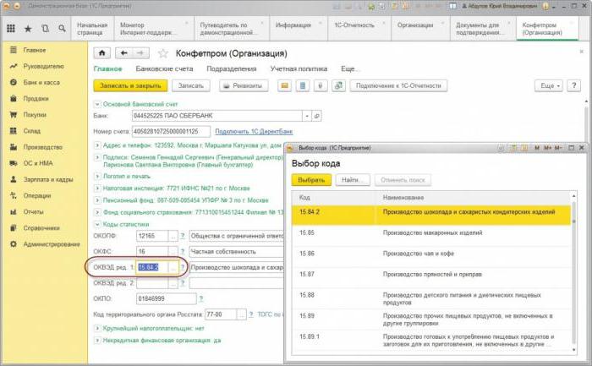Switch to Начальная страница tab
This screenshot has height=366, width=592.
pos(92,29)
